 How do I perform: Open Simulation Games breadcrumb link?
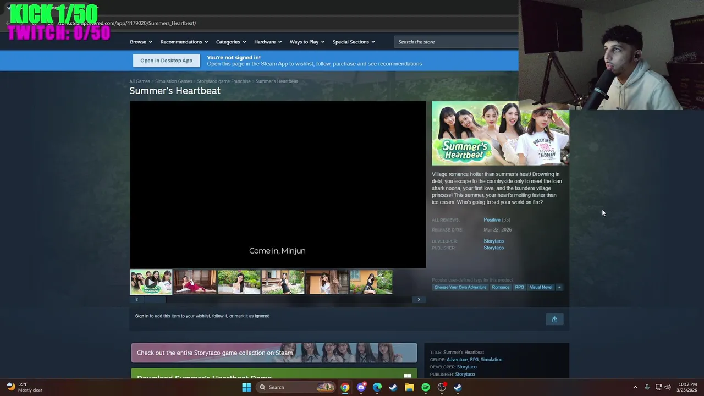point(174,81)
